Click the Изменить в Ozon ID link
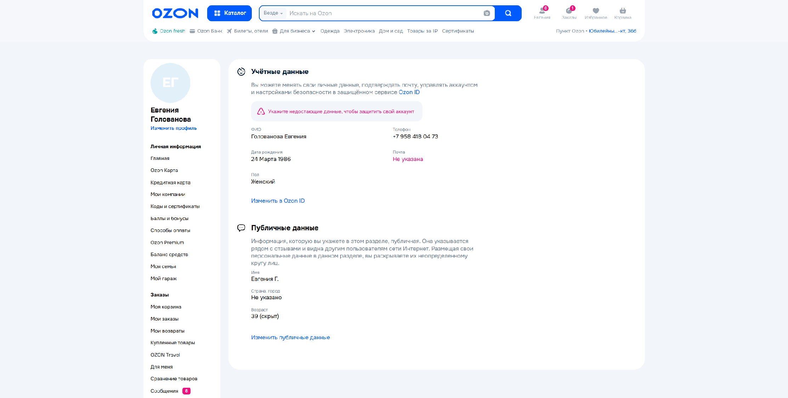 point(278,201)
